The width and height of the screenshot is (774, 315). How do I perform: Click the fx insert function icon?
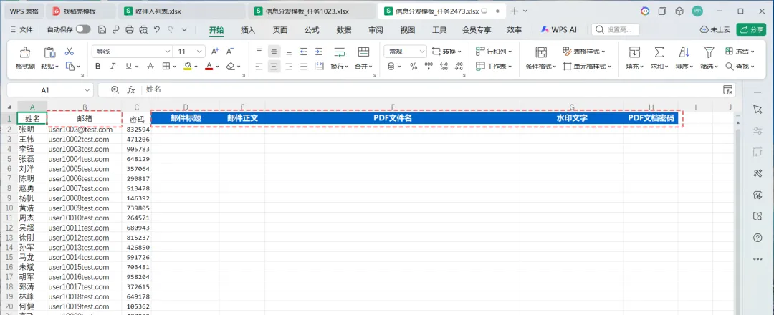(x=131, y=89)
